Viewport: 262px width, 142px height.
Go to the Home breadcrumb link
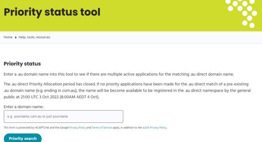8,37
